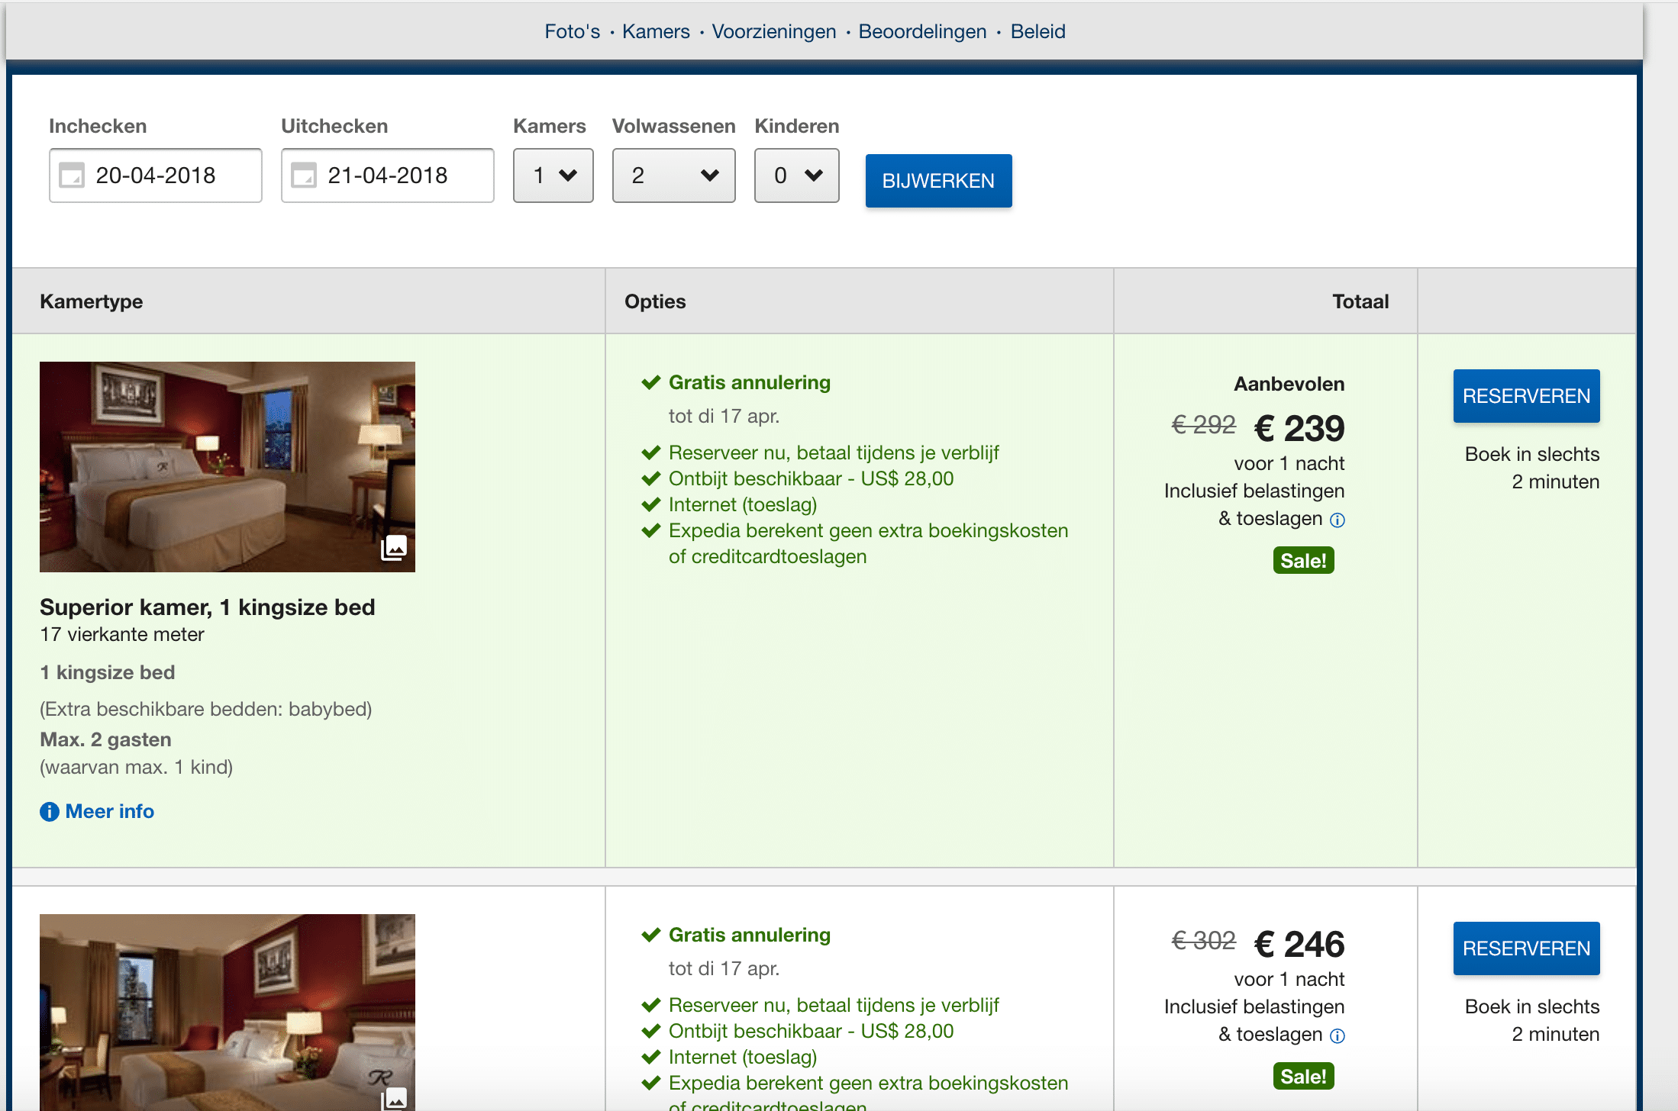1678x1111 pixels.
Task: Click the Kamertype column header
Action: coord(92,301)
